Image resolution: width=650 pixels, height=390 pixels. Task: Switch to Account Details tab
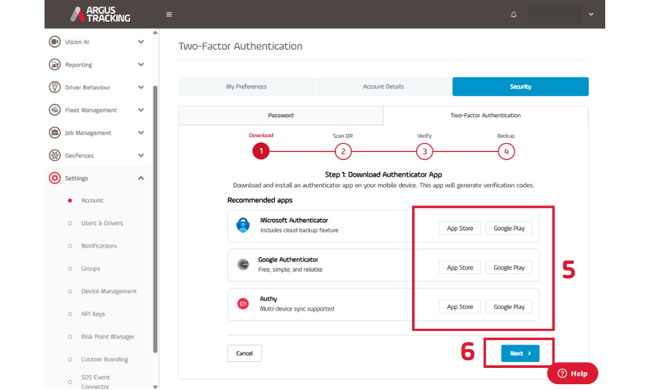(383, 86)
